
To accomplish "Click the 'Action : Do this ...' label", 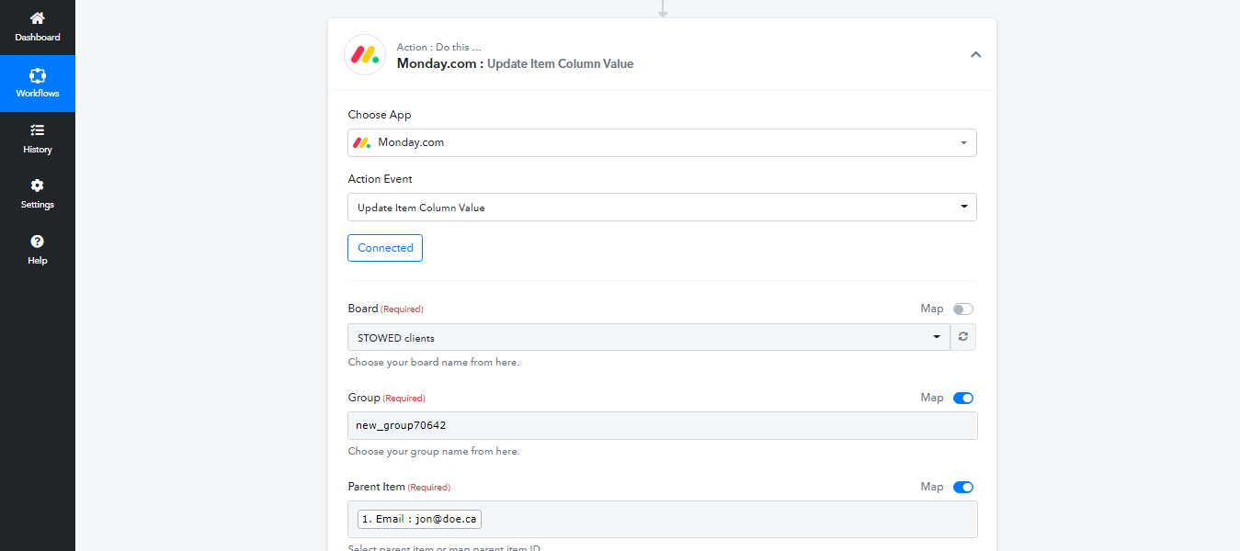I will [439, 47].
